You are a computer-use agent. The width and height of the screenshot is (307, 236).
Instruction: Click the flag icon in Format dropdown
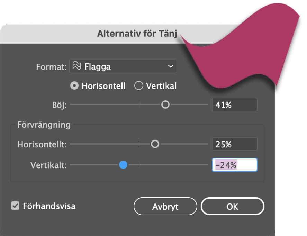[x=77, y=66]
